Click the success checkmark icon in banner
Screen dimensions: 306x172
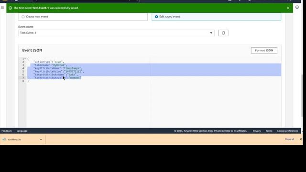[11, 8]
